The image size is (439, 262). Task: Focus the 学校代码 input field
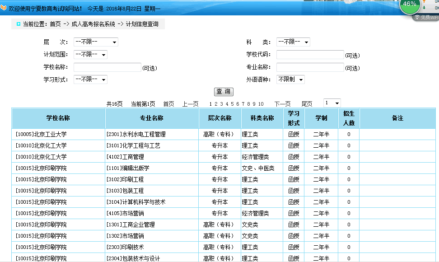click(x=310, y=55)
